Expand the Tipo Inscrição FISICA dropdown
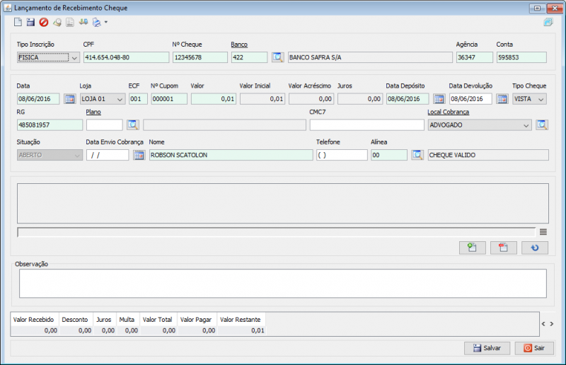Viewport: 566px width, 365px height. [x=74, y=57]
